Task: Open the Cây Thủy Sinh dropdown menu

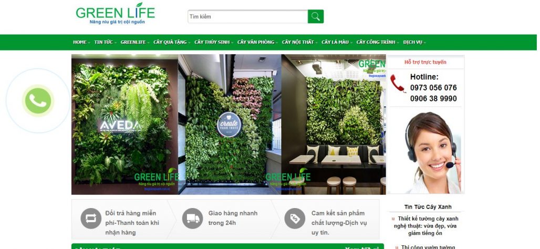Action: point(213,43)
